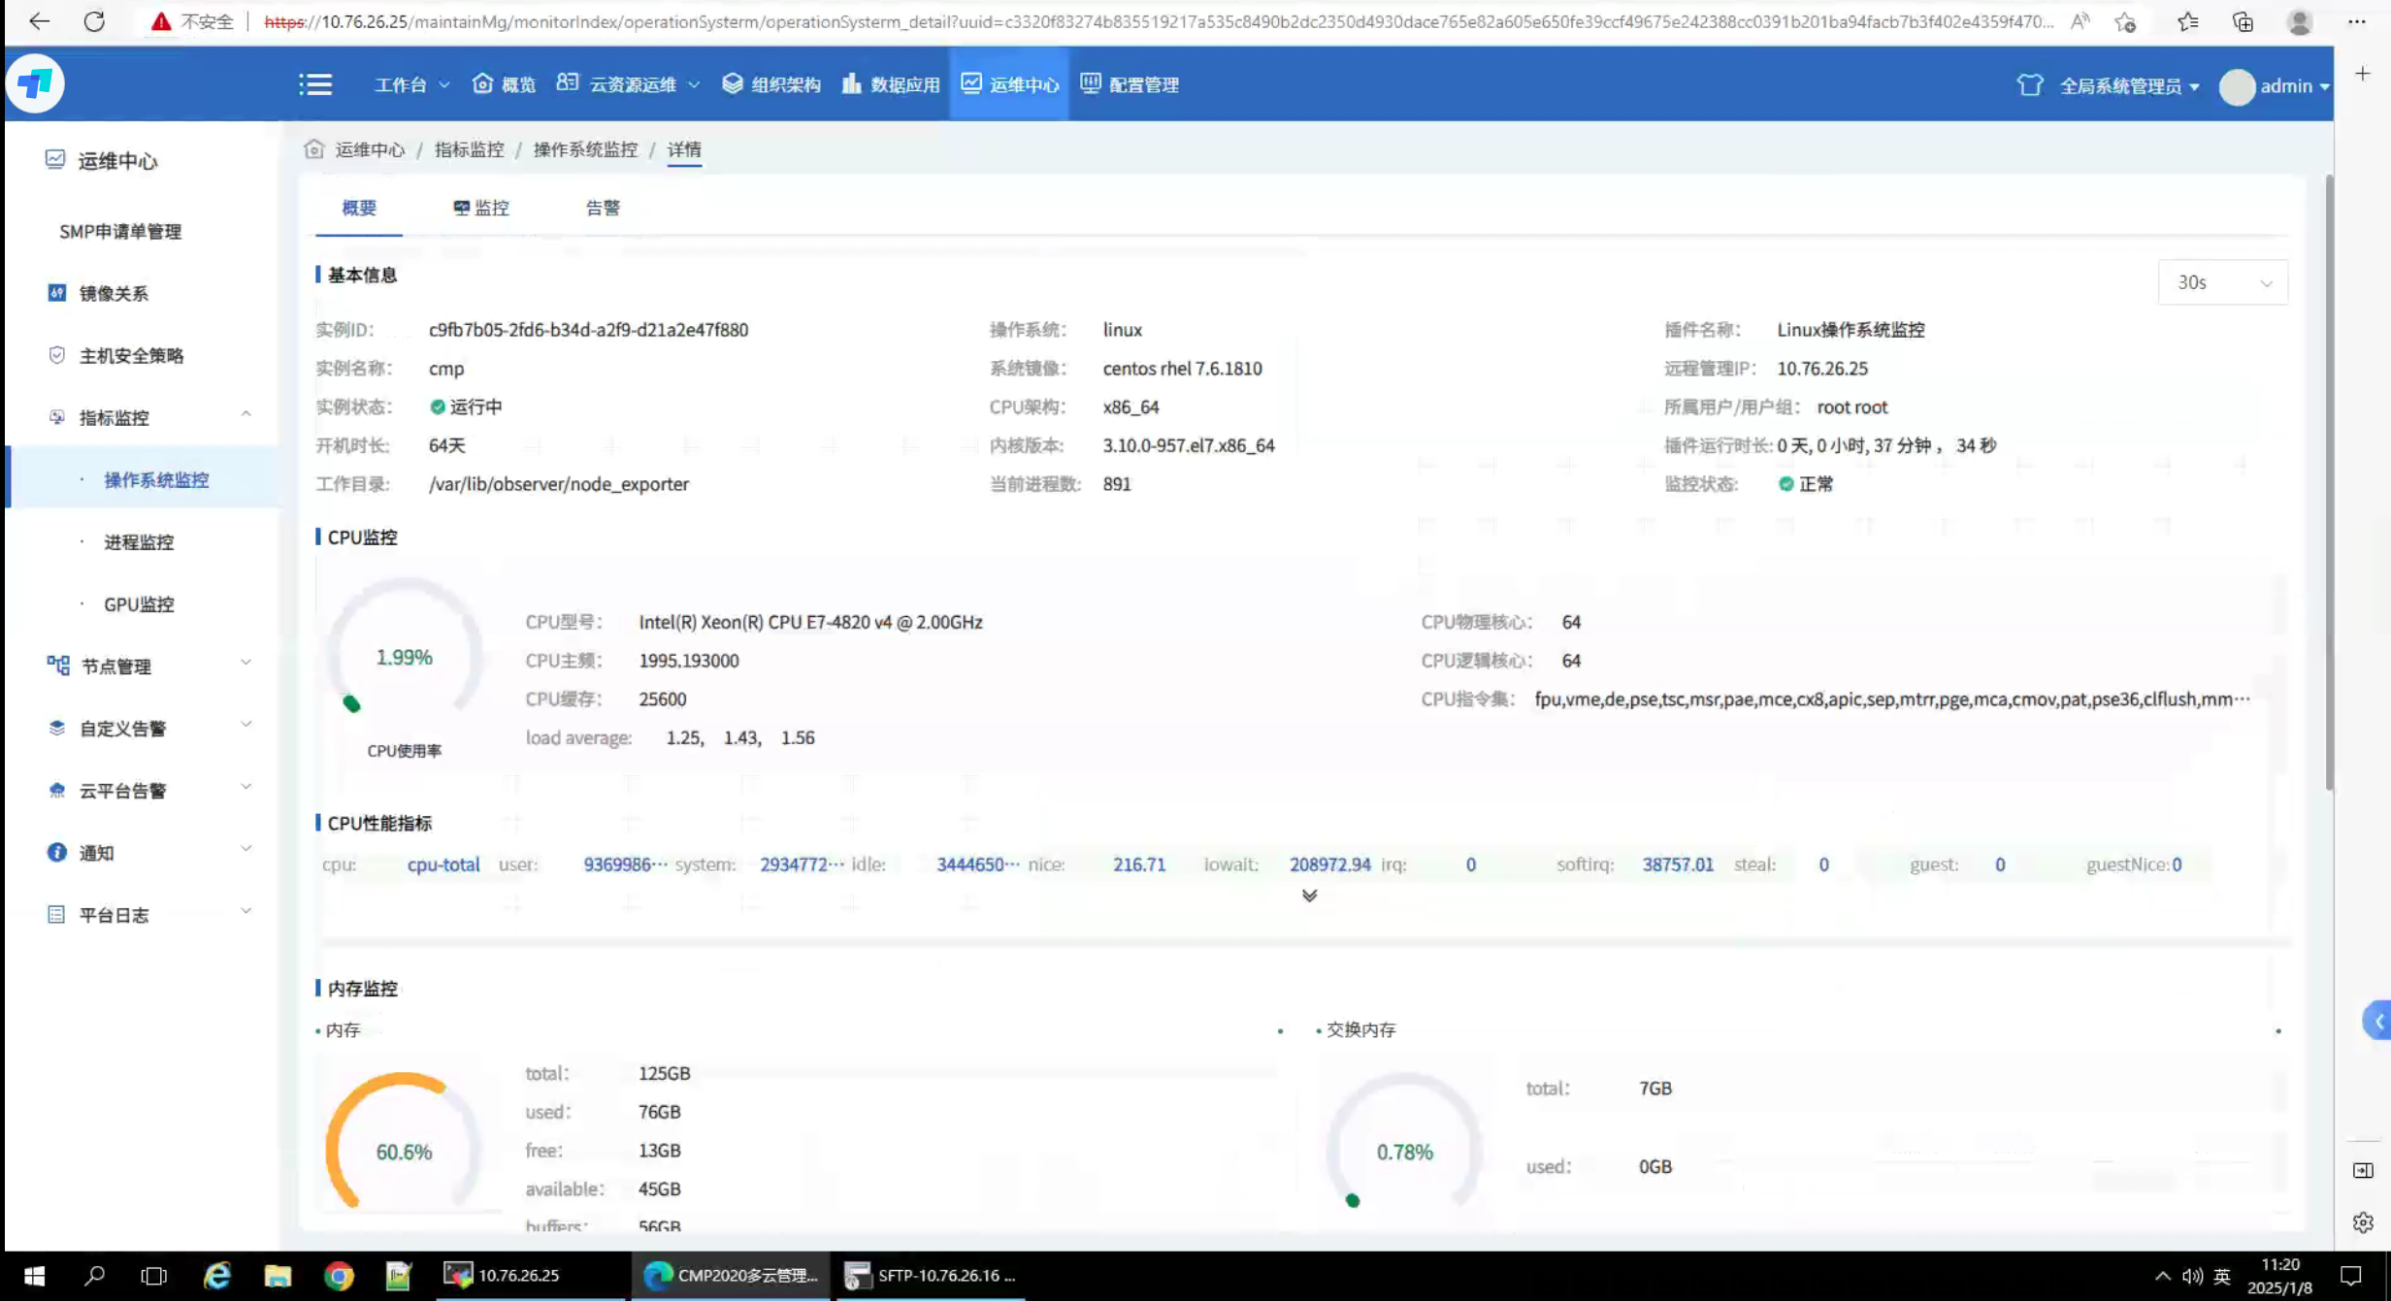This screenshot has width=2391, height=1302.
Task: Select 操作系统监控 in sidebar
Action: [x=156, y=479]
